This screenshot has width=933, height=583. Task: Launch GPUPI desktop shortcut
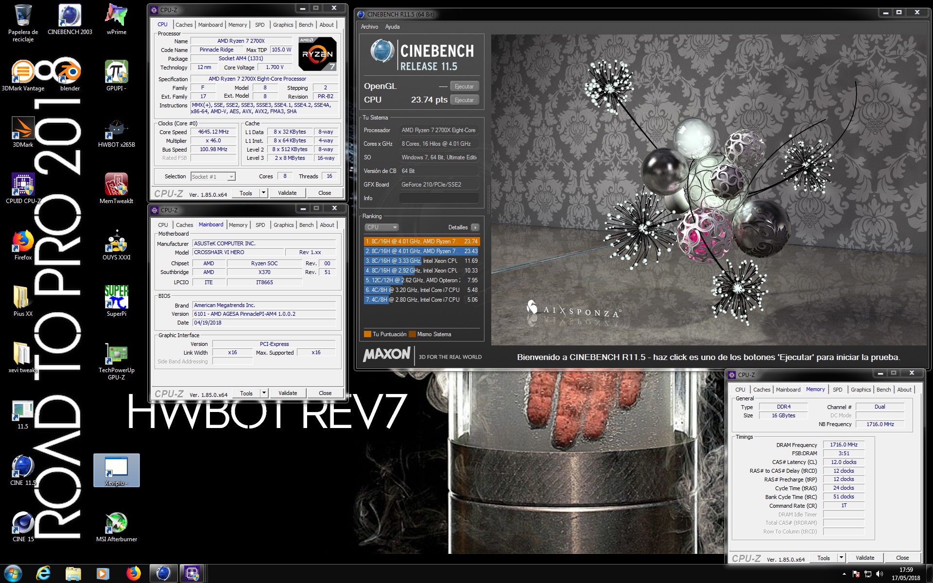coord(117,75)
